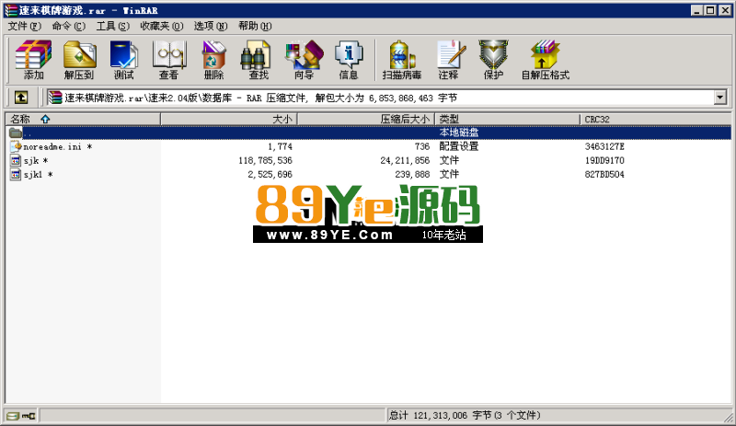This screenshot has height=426, width=736.
Task: Open the Help (帮助) menu
Action: [255, 27]
